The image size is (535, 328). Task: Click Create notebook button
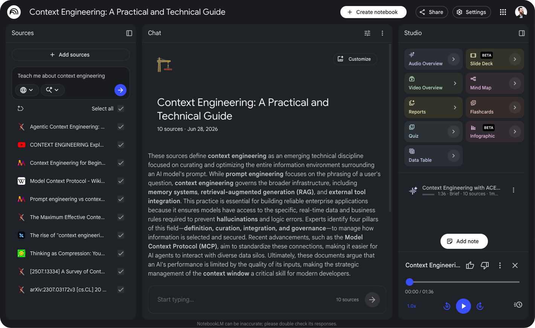click(x=373, y=12)
